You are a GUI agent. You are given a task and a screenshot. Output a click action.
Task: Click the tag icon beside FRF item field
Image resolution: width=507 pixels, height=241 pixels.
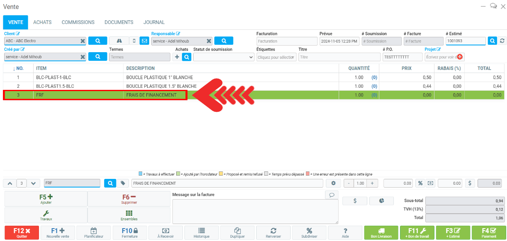coord(123,183)
